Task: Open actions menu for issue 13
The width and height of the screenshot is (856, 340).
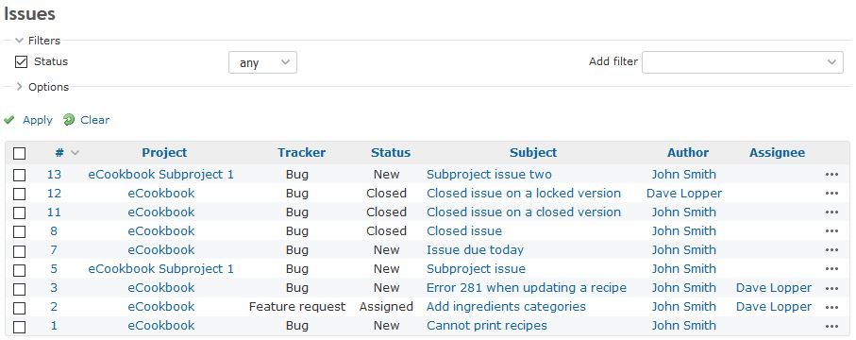Action: coord(831,175)
